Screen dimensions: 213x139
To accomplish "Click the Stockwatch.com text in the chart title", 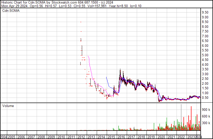I will pyautogui.click(x=64, y=3).
